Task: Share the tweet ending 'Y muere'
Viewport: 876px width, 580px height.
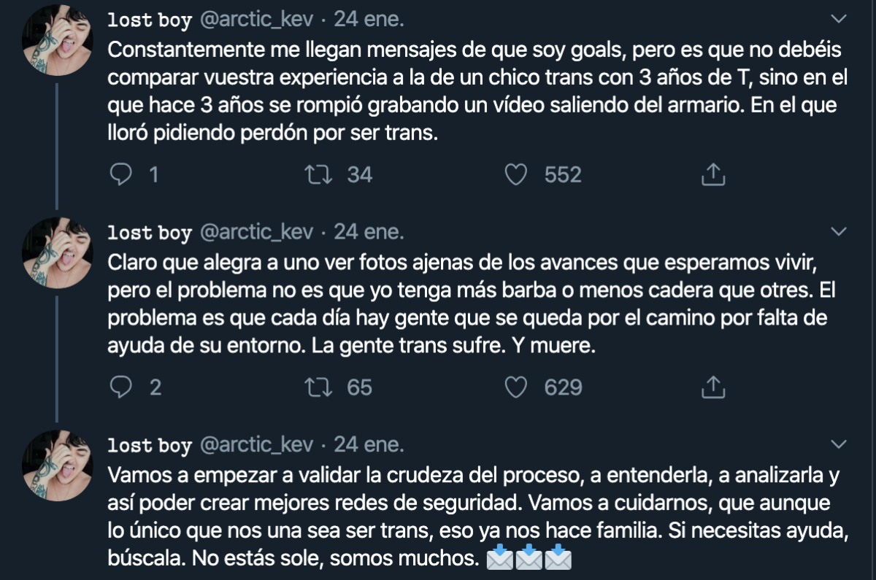Action: pyautogui.click(x=712, y=387)
